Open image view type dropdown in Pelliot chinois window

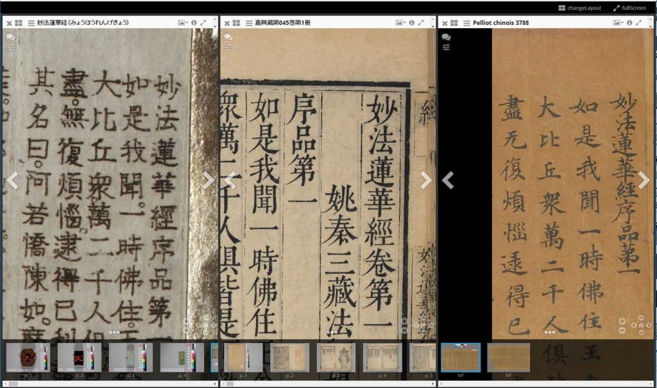click(619, 23)
